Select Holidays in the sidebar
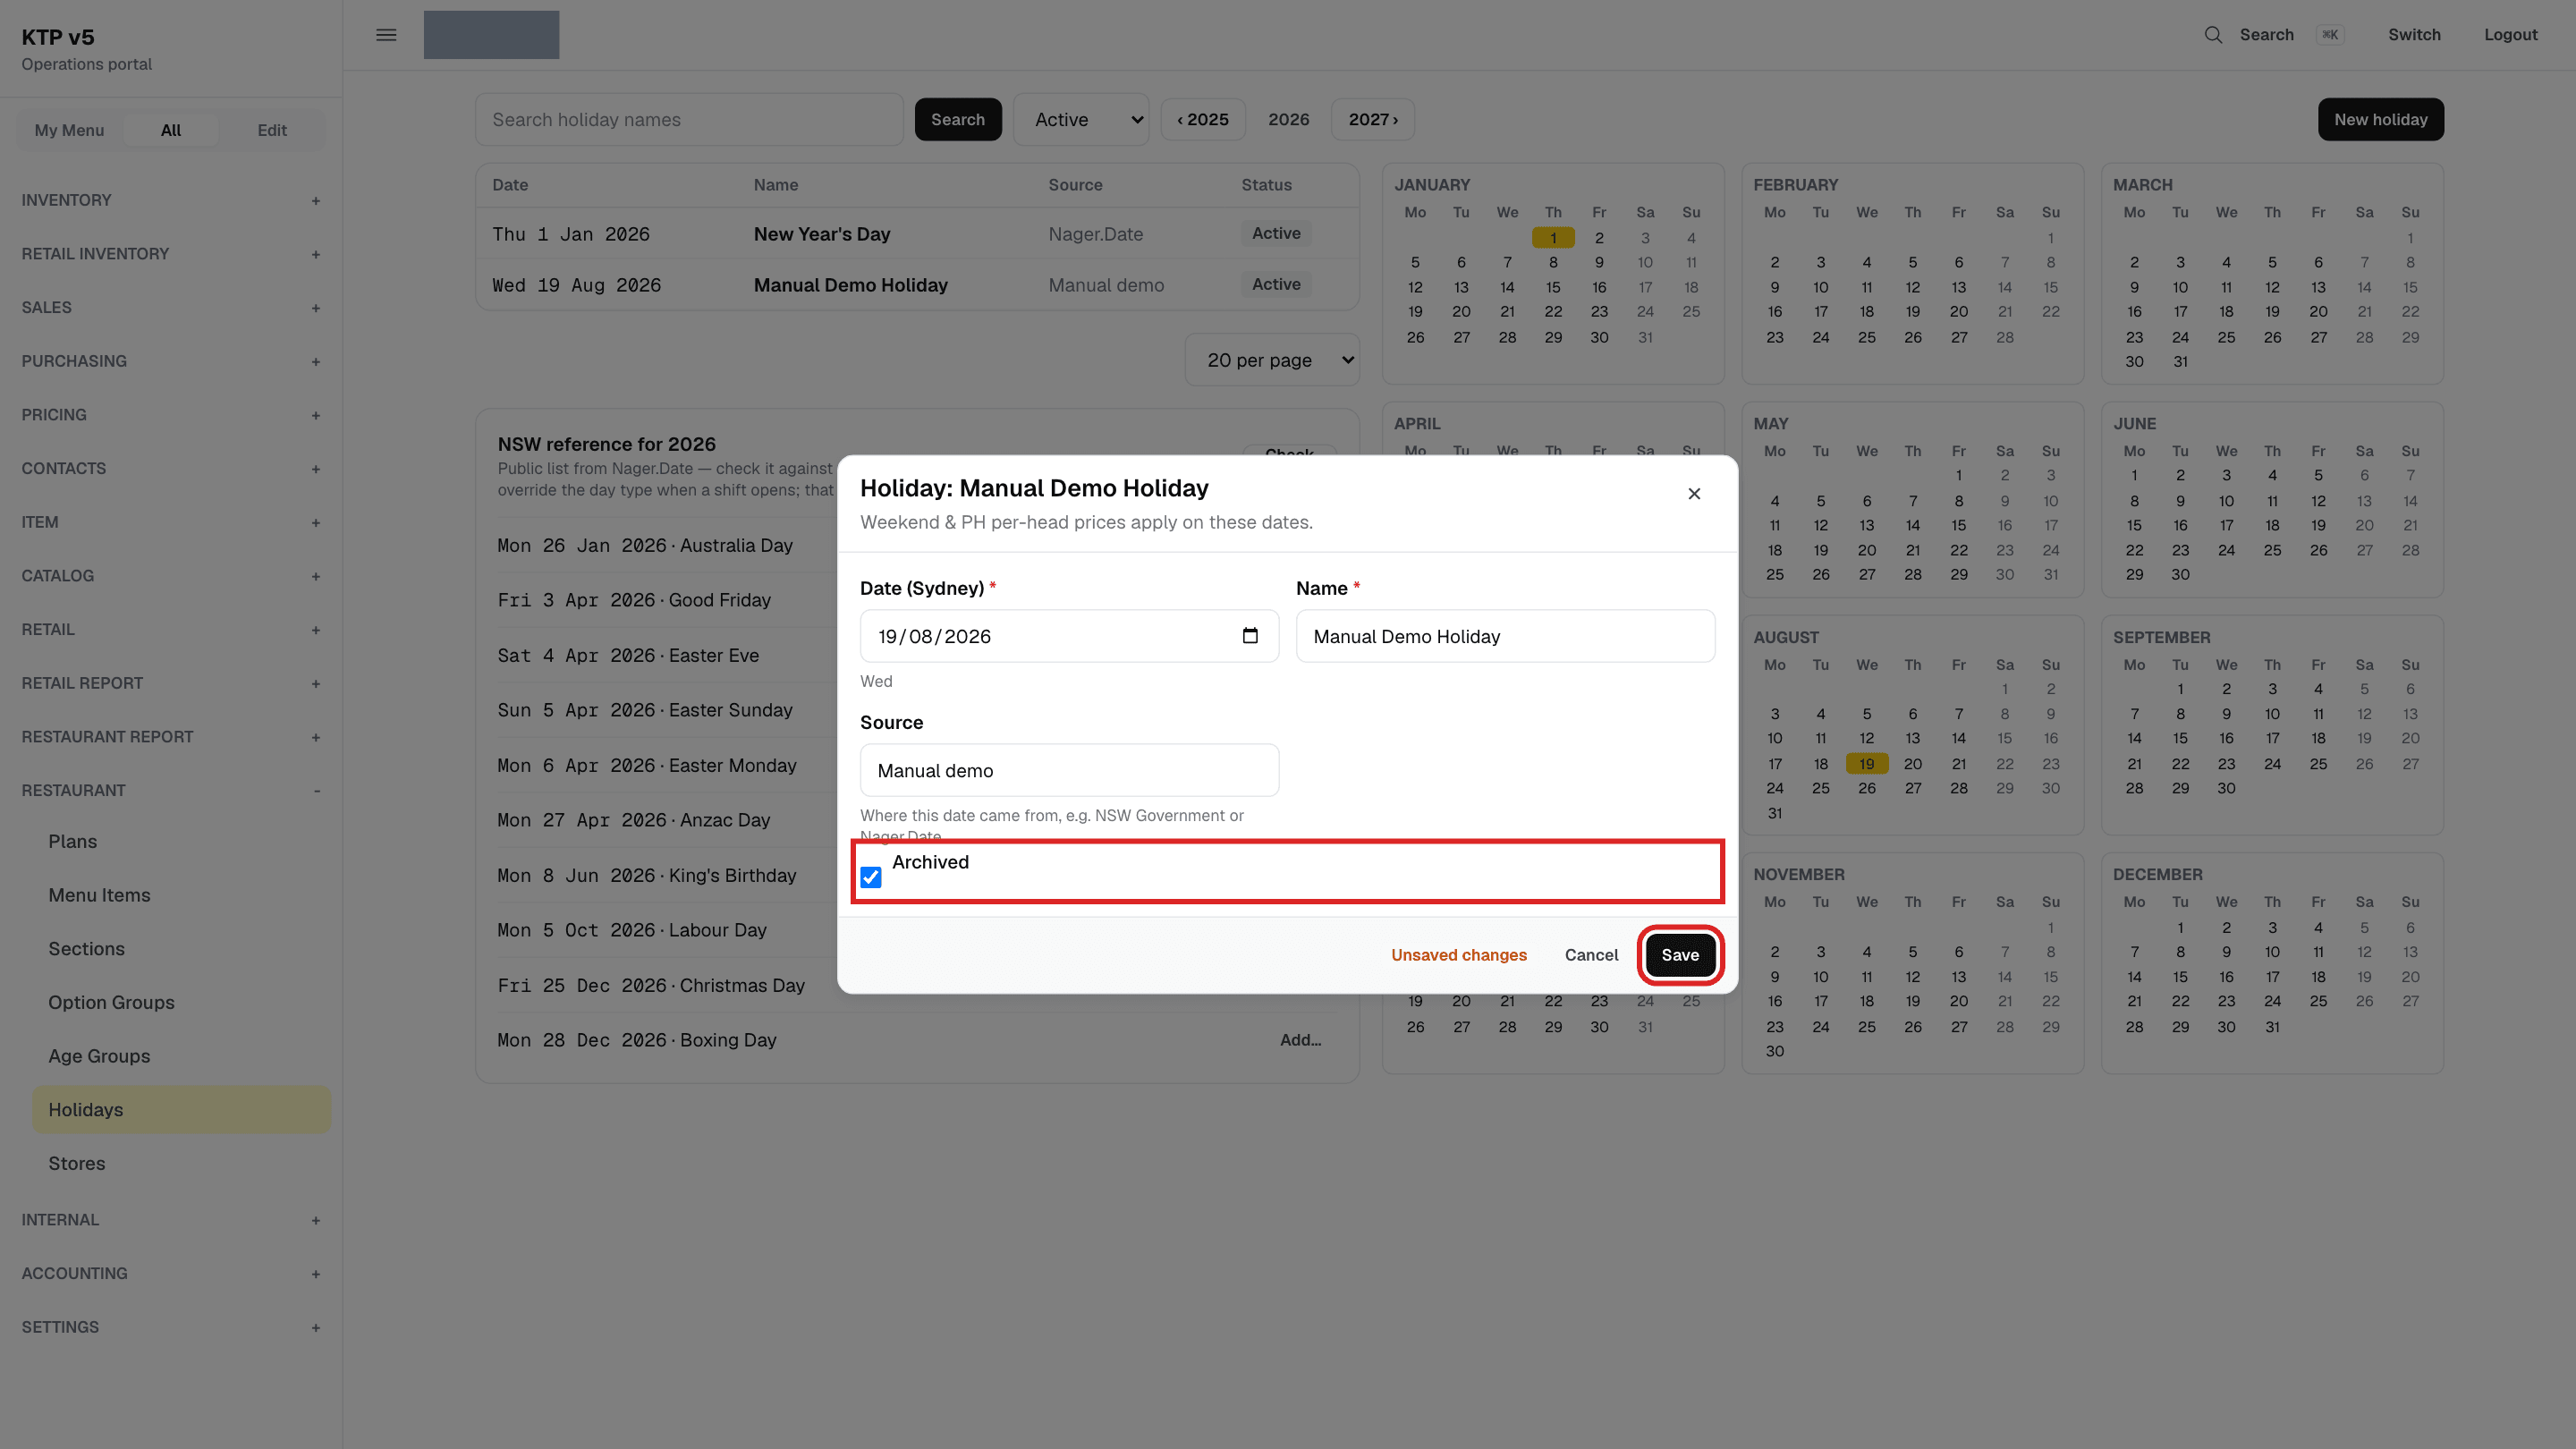The image size is (2576, 1449). [181, 1110]
